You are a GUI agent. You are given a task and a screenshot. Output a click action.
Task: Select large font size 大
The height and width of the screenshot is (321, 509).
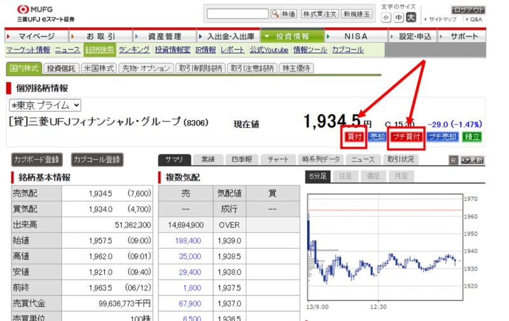pyautogui.click(x=411, y=17)
